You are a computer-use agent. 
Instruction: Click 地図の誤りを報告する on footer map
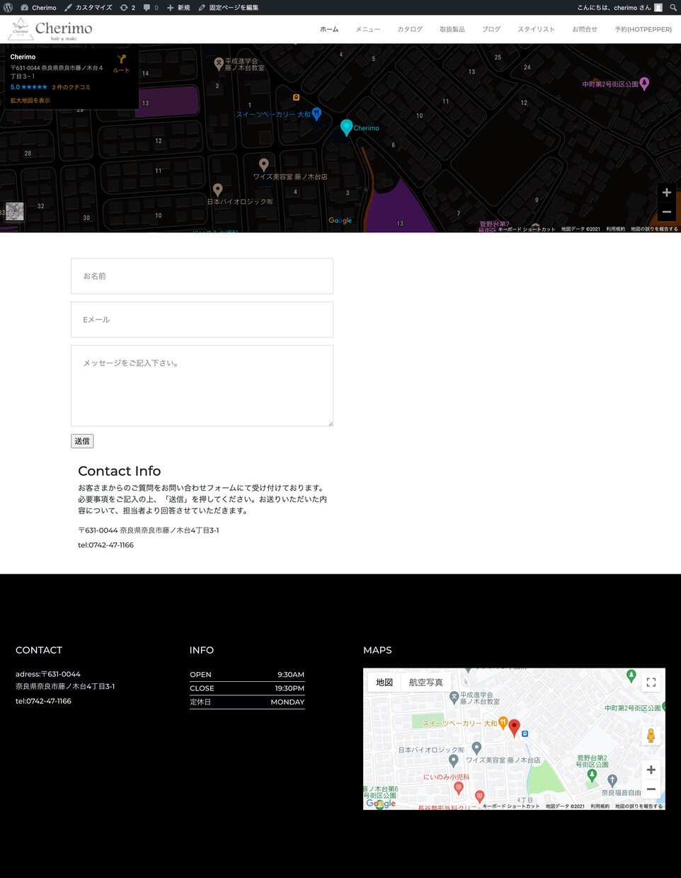click(639, 806)
